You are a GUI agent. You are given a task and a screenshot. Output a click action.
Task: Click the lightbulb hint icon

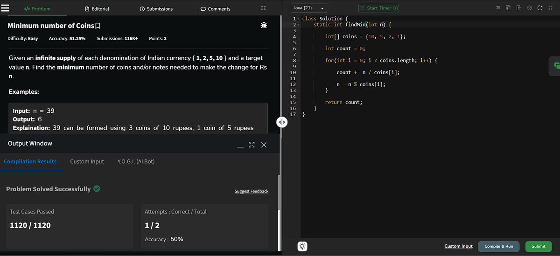pos(303,246)
